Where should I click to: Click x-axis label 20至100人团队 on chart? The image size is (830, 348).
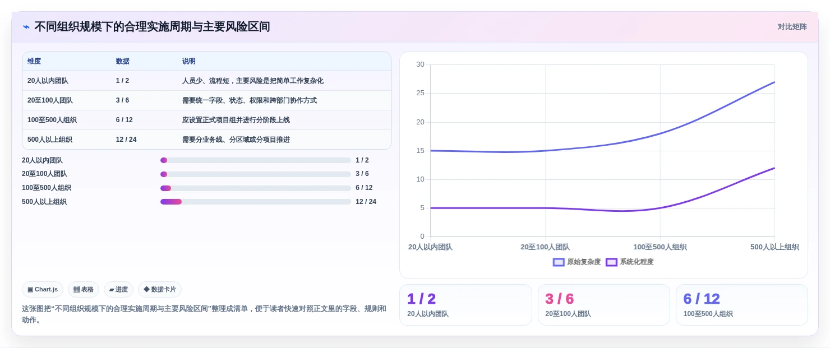[x=545, y=247]
